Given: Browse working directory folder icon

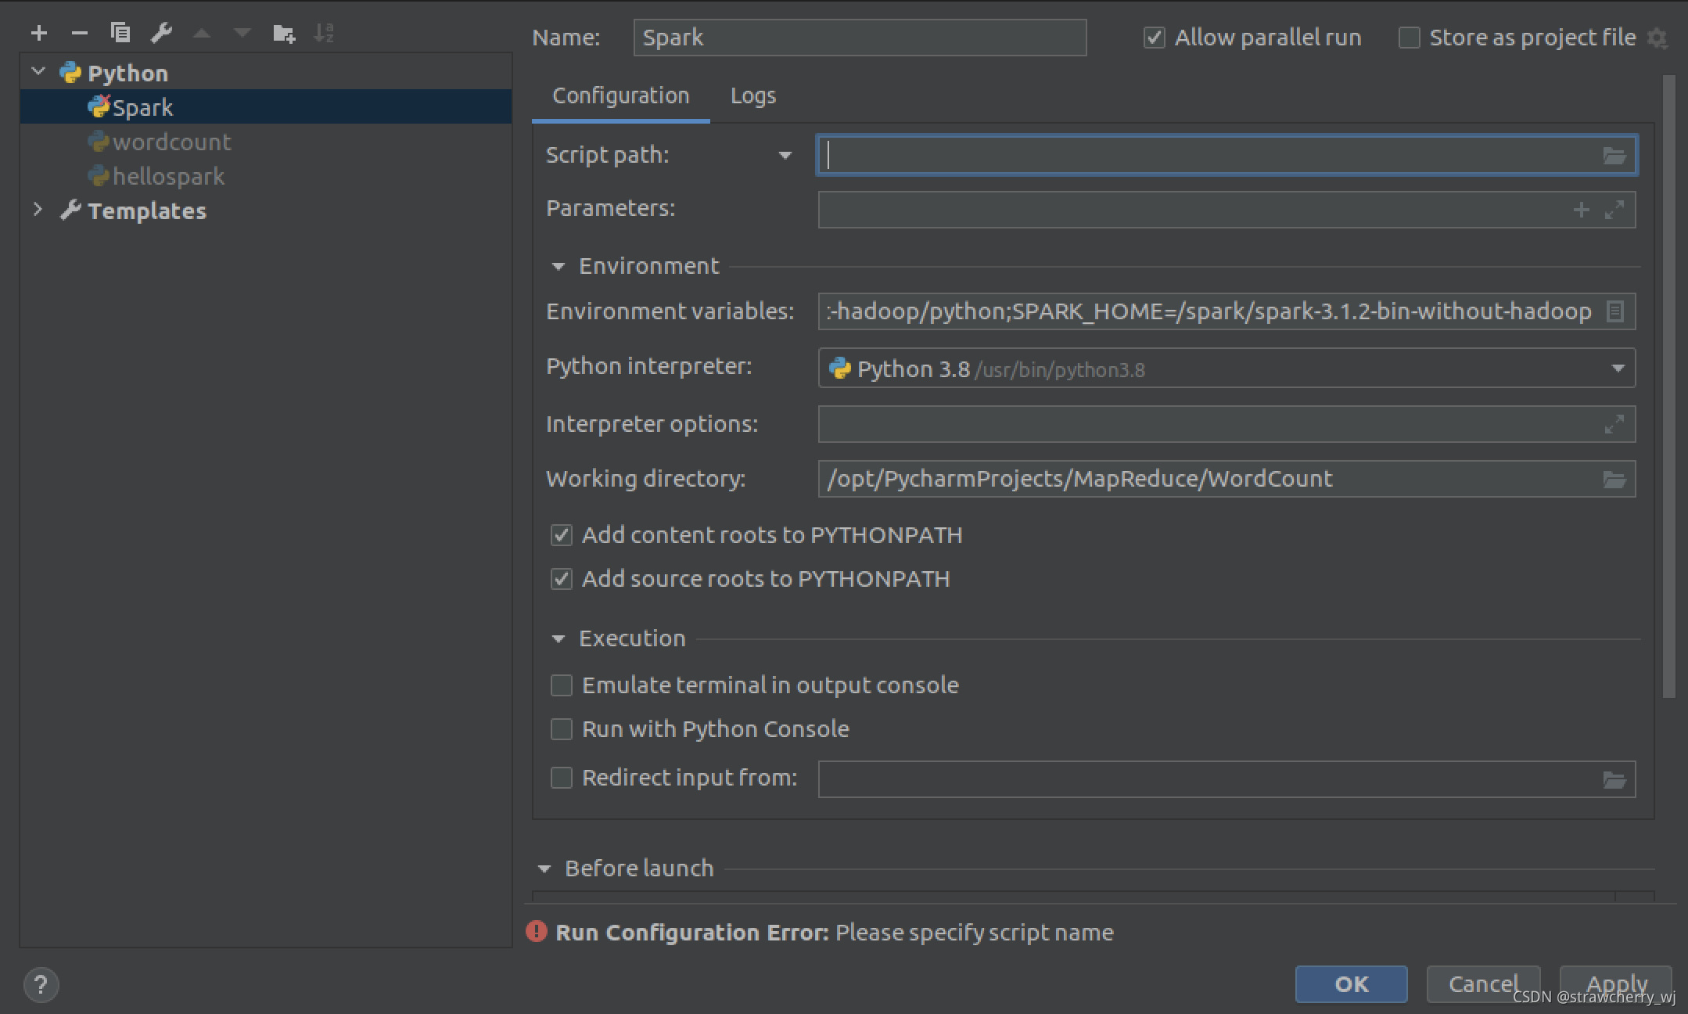Looking at the screenshot, I should (x=1614, y=479).
